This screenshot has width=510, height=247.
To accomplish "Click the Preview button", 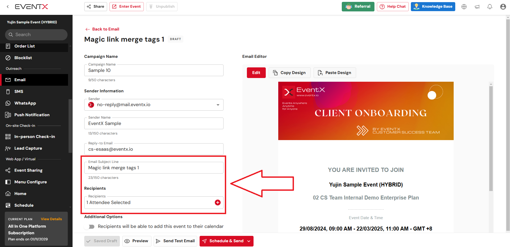I will tap(137, 241).
